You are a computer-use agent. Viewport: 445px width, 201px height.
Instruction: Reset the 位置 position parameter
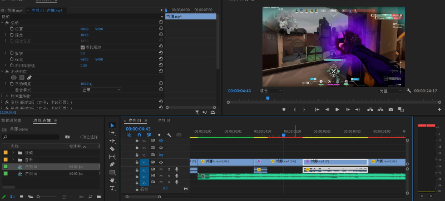(161, 28)
